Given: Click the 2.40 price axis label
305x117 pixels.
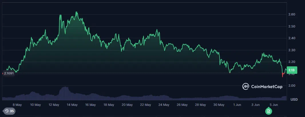Looking at the screenshot, I should pos(292,38).
